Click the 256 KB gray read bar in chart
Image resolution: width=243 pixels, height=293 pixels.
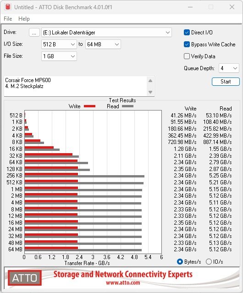pyautogui.click(x=84, y=176)
